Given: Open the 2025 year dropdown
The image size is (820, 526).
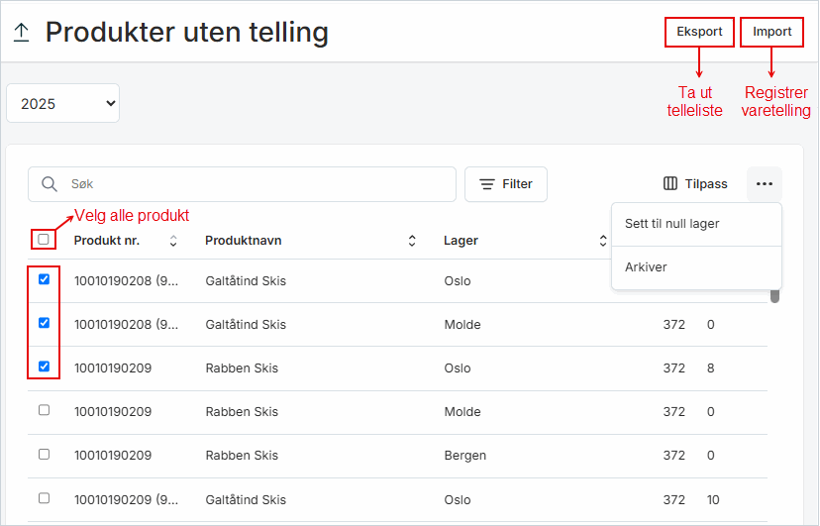Looking at the screenshot, I should tap(62, 103).
